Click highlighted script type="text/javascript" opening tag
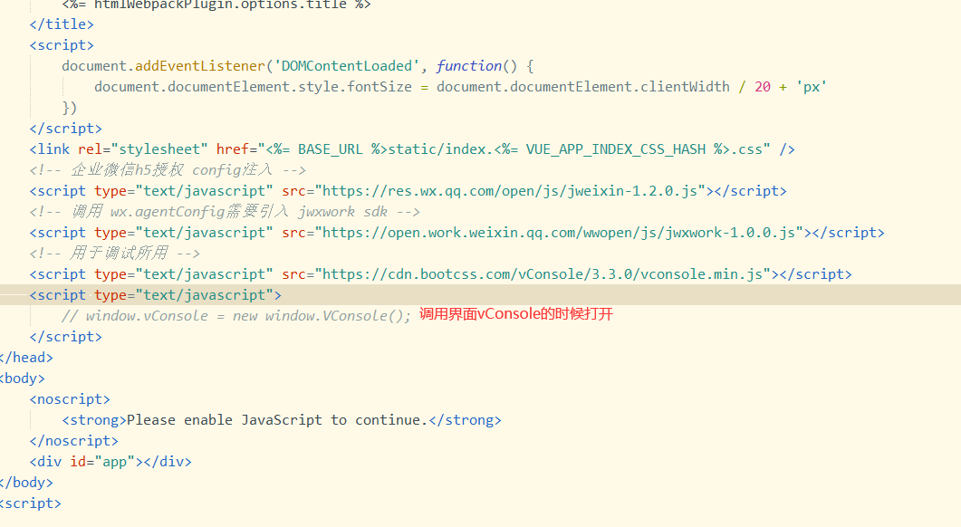This screenshot has height=527, width=961. 156,295
